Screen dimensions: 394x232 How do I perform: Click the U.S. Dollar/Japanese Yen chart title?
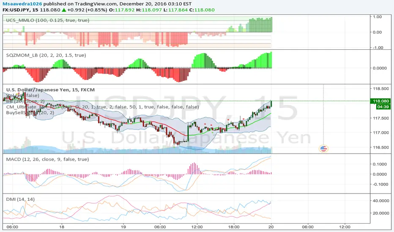(x=50, y=90)
